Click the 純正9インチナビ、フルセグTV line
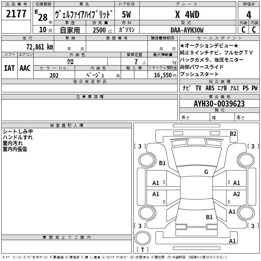 [x=216, y=53]
